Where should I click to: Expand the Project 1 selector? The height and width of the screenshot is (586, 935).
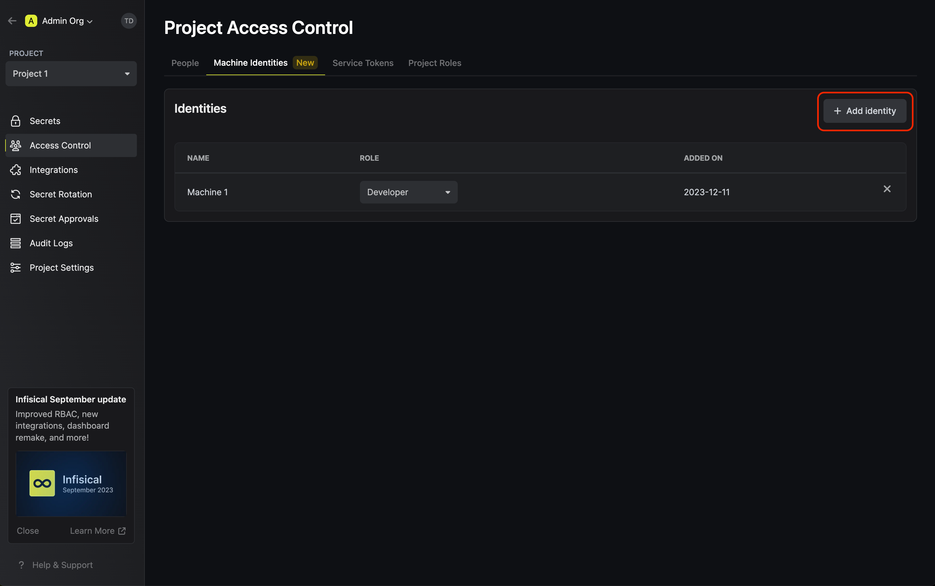point(71,74)
